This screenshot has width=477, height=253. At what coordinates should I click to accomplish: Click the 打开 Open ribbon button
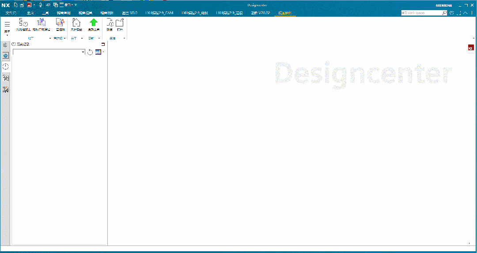tap(120, 25)
